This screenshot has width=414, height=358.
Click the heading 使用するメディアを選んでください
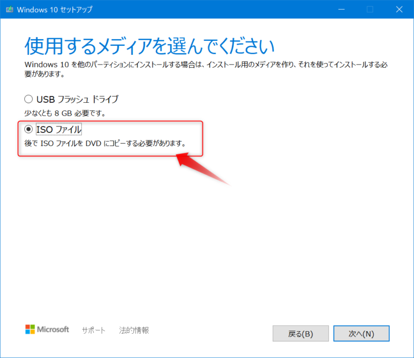[x=149, y=46]
